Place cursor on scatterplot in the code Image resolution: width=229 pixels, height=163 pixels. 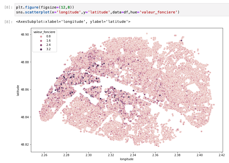(x=37, y=12)
